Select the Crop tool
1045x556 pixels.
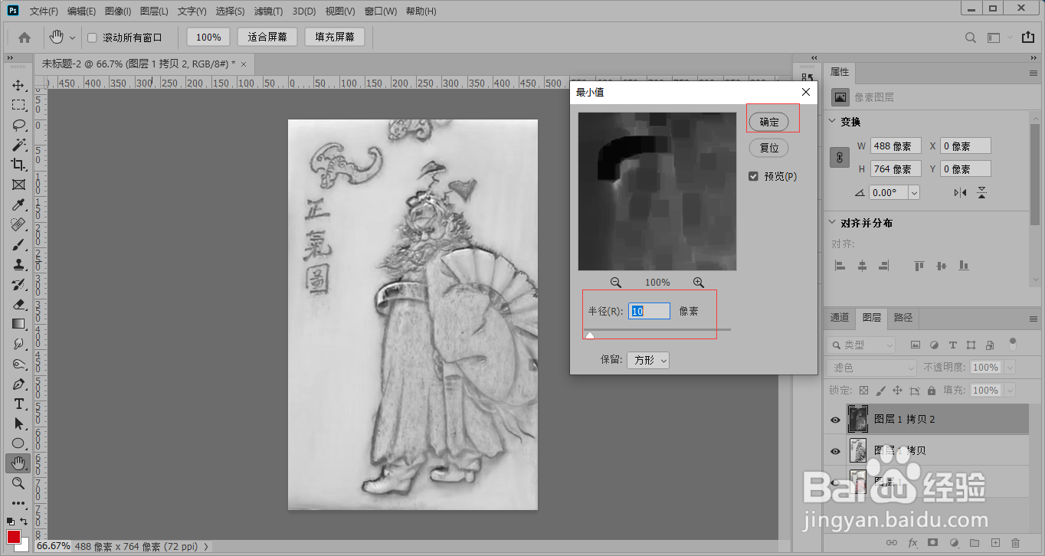point(18,165)
